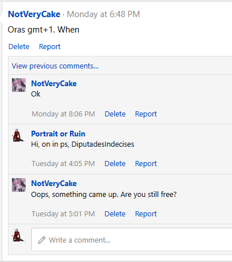Focus the Write a comment field
The height and width of the screenshot is (262, 232).
(x=132, y=239)
